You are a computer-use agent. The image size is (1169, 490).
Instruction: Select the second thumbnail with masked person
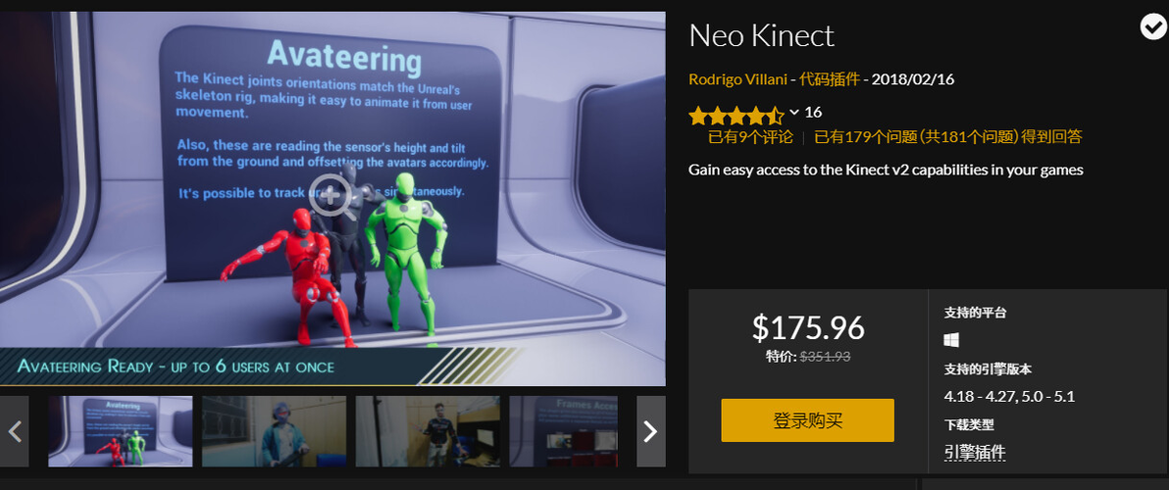(x=274, y=431)
